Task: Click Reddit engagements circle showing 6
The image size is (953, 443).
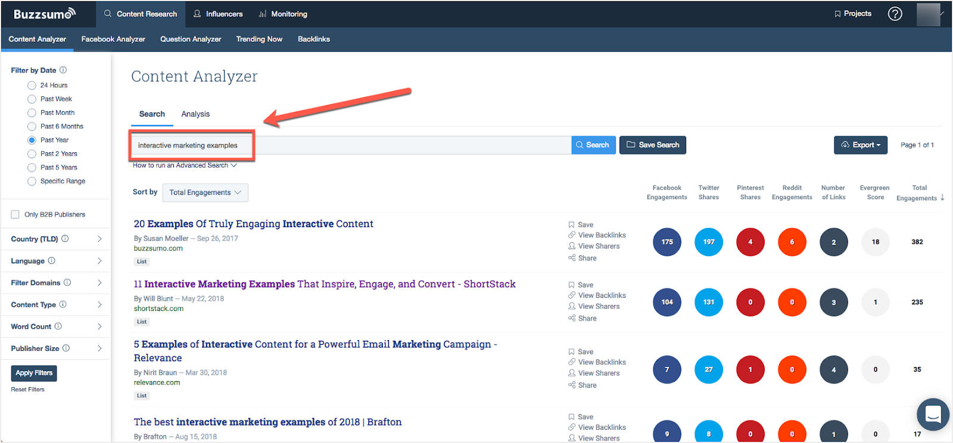Action: click(x=792, y=242)
